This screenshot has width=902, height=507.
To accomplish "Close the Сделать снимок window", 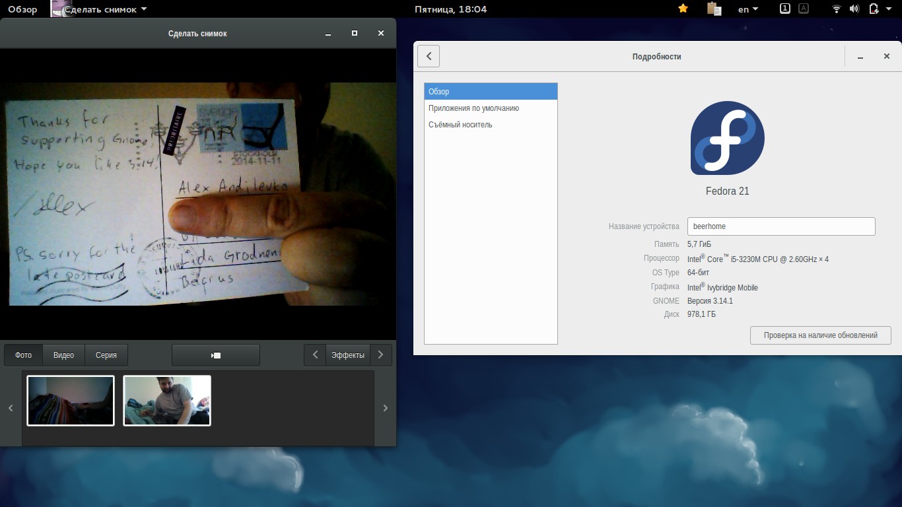I will (380, 33).
